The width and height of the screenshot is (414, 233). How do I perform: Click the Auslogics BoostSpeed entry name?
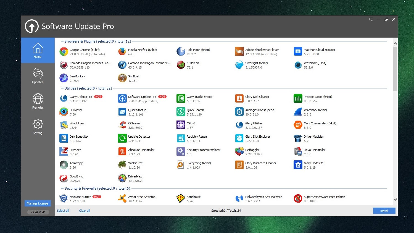pos(260,110)
